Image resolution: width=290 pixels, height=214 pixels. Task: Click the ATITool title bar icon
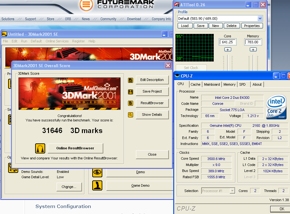click(177, 5)
